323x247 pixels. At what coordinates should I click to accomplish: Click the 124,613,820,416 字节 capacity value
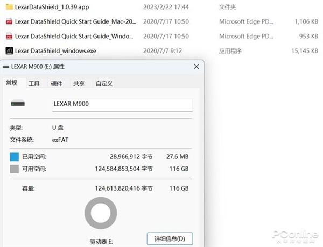pos(124,188)
